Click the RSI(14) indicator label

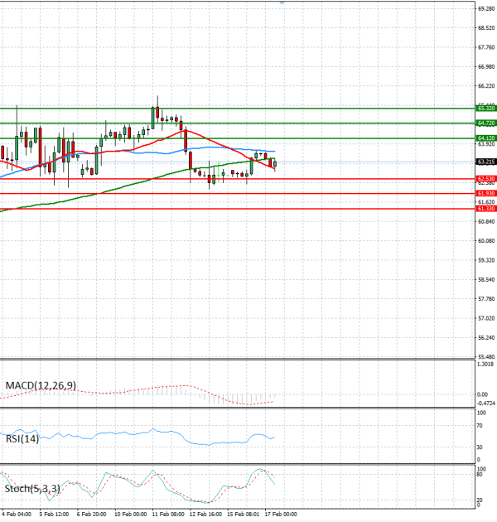pyautogui.click(x=22, y=438)
